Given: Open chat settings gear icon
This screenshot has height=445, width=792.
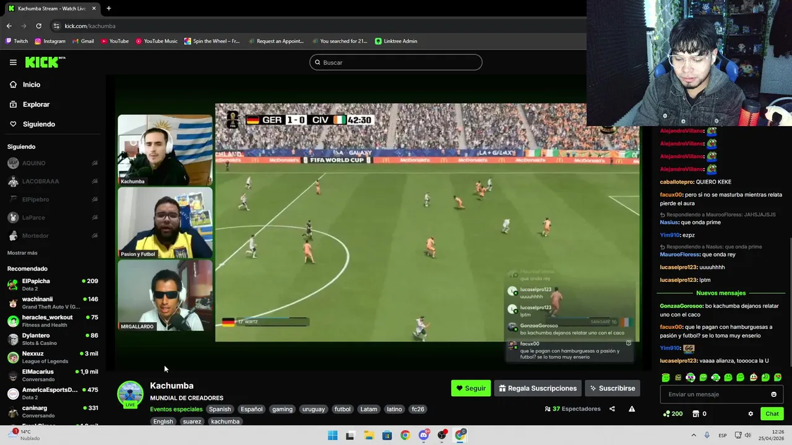Looking at the screenshot, I should pos(751,413).
